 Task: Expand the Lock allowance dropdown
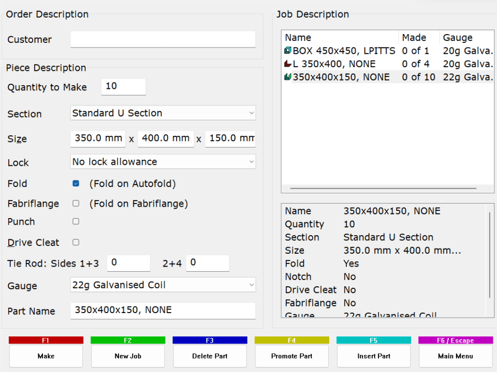(163, 162)
